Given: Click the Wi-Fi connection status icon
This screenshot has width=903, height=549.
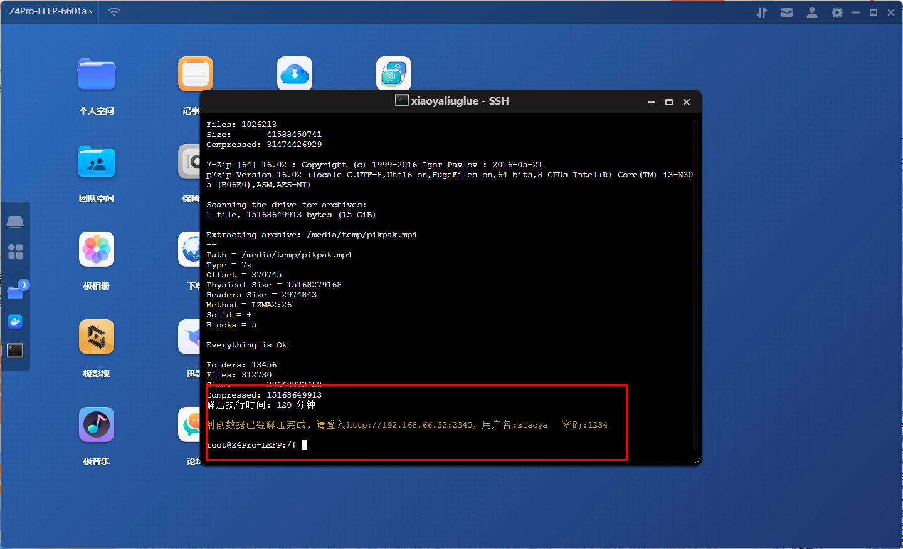Looking at the screenshot, I should (x=114, y=12).
